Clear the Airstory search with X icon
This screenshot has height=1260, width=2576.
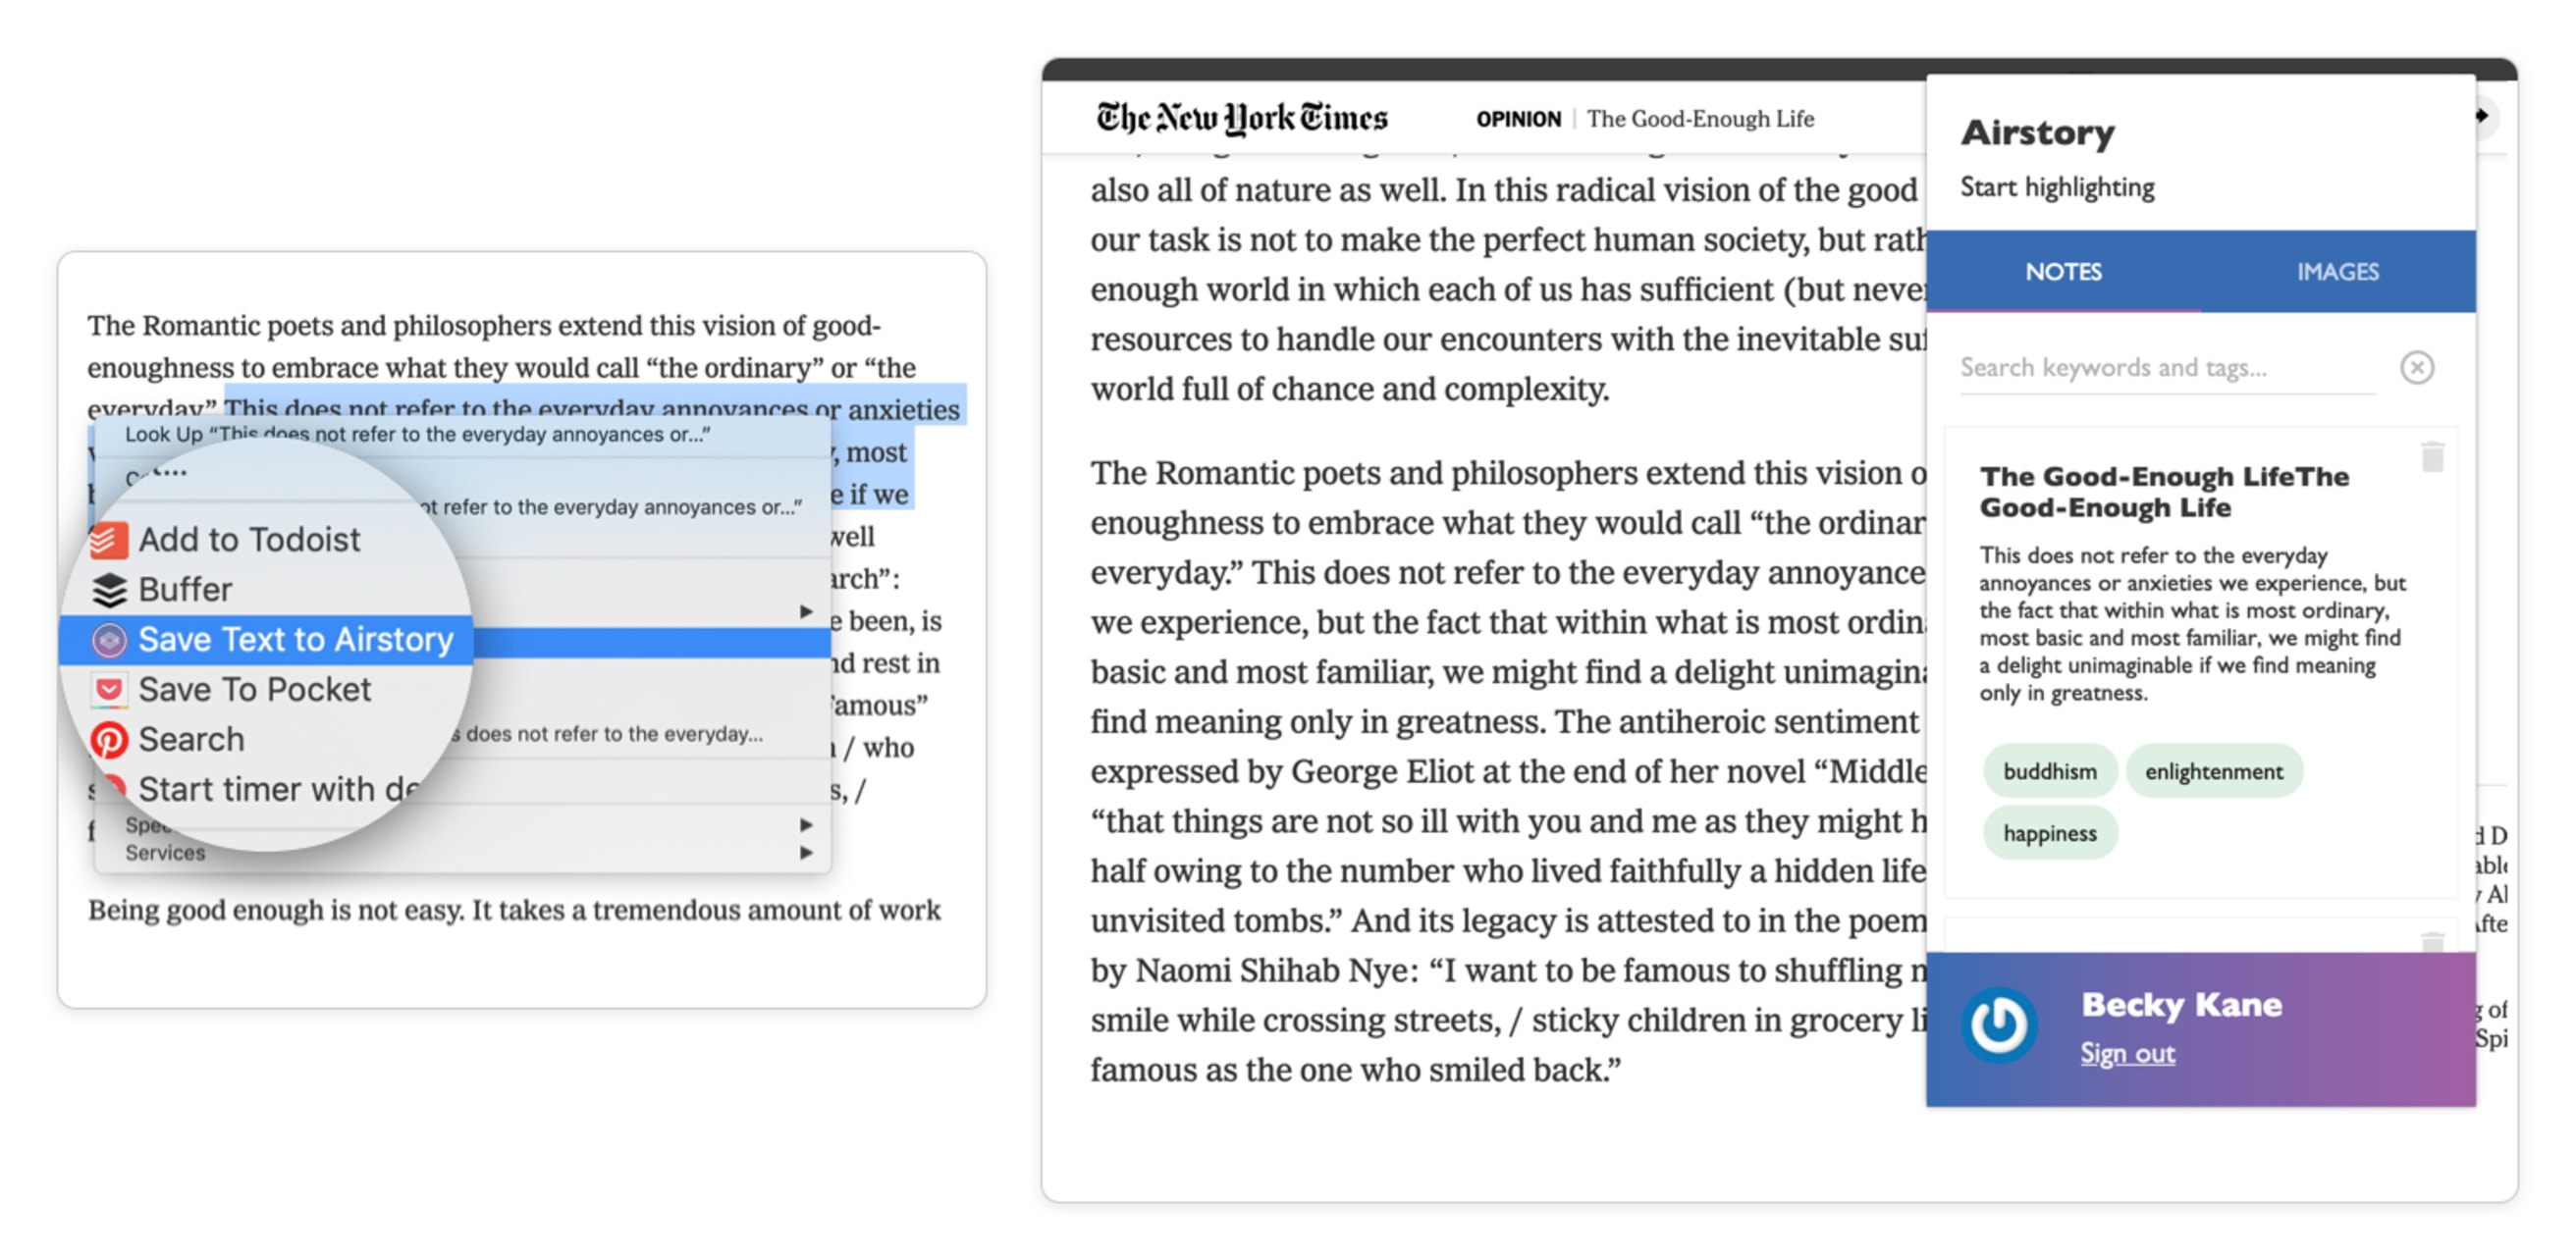tap(2417, 368)
